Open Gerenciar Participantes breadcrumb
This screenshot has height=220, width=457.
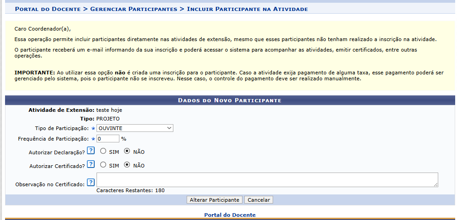(x=134, y=9)
